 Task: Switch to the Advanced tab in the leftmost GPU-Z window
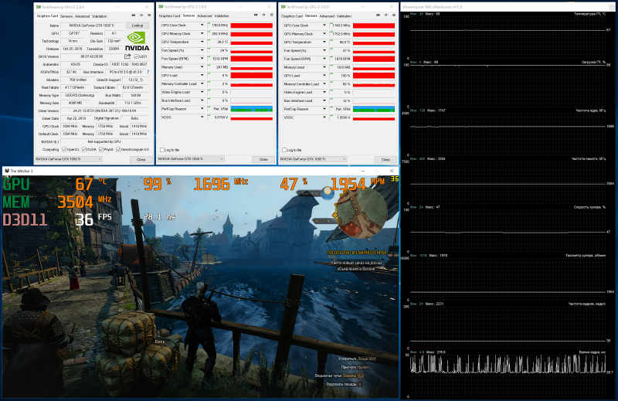point(81,15)
